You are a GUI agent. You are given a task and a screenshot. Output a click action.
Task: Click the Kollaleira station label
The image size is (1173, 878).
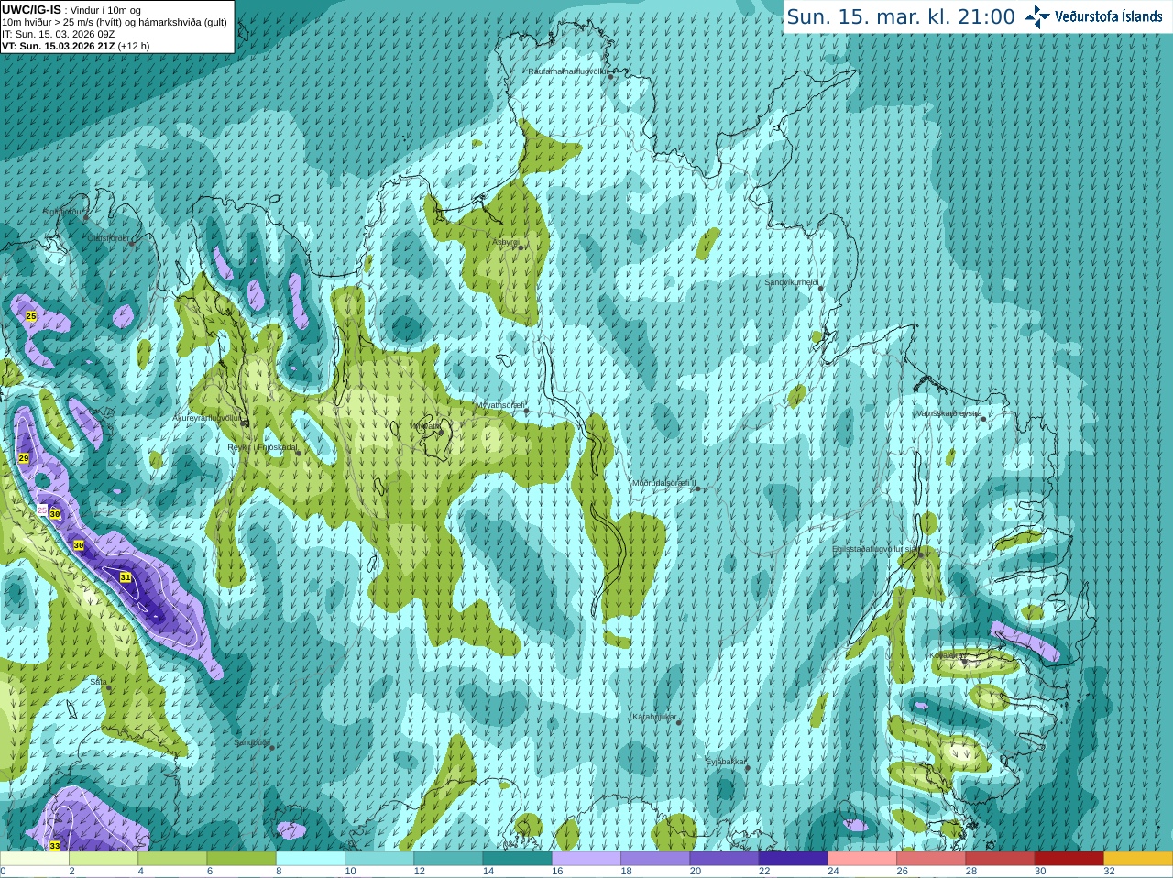pyautogui.click(x=945, y=655)
